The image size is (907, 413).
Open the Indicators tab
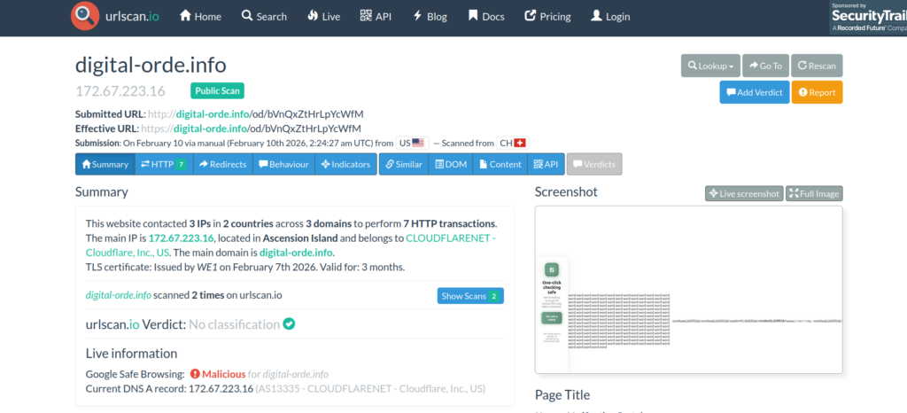345,164
